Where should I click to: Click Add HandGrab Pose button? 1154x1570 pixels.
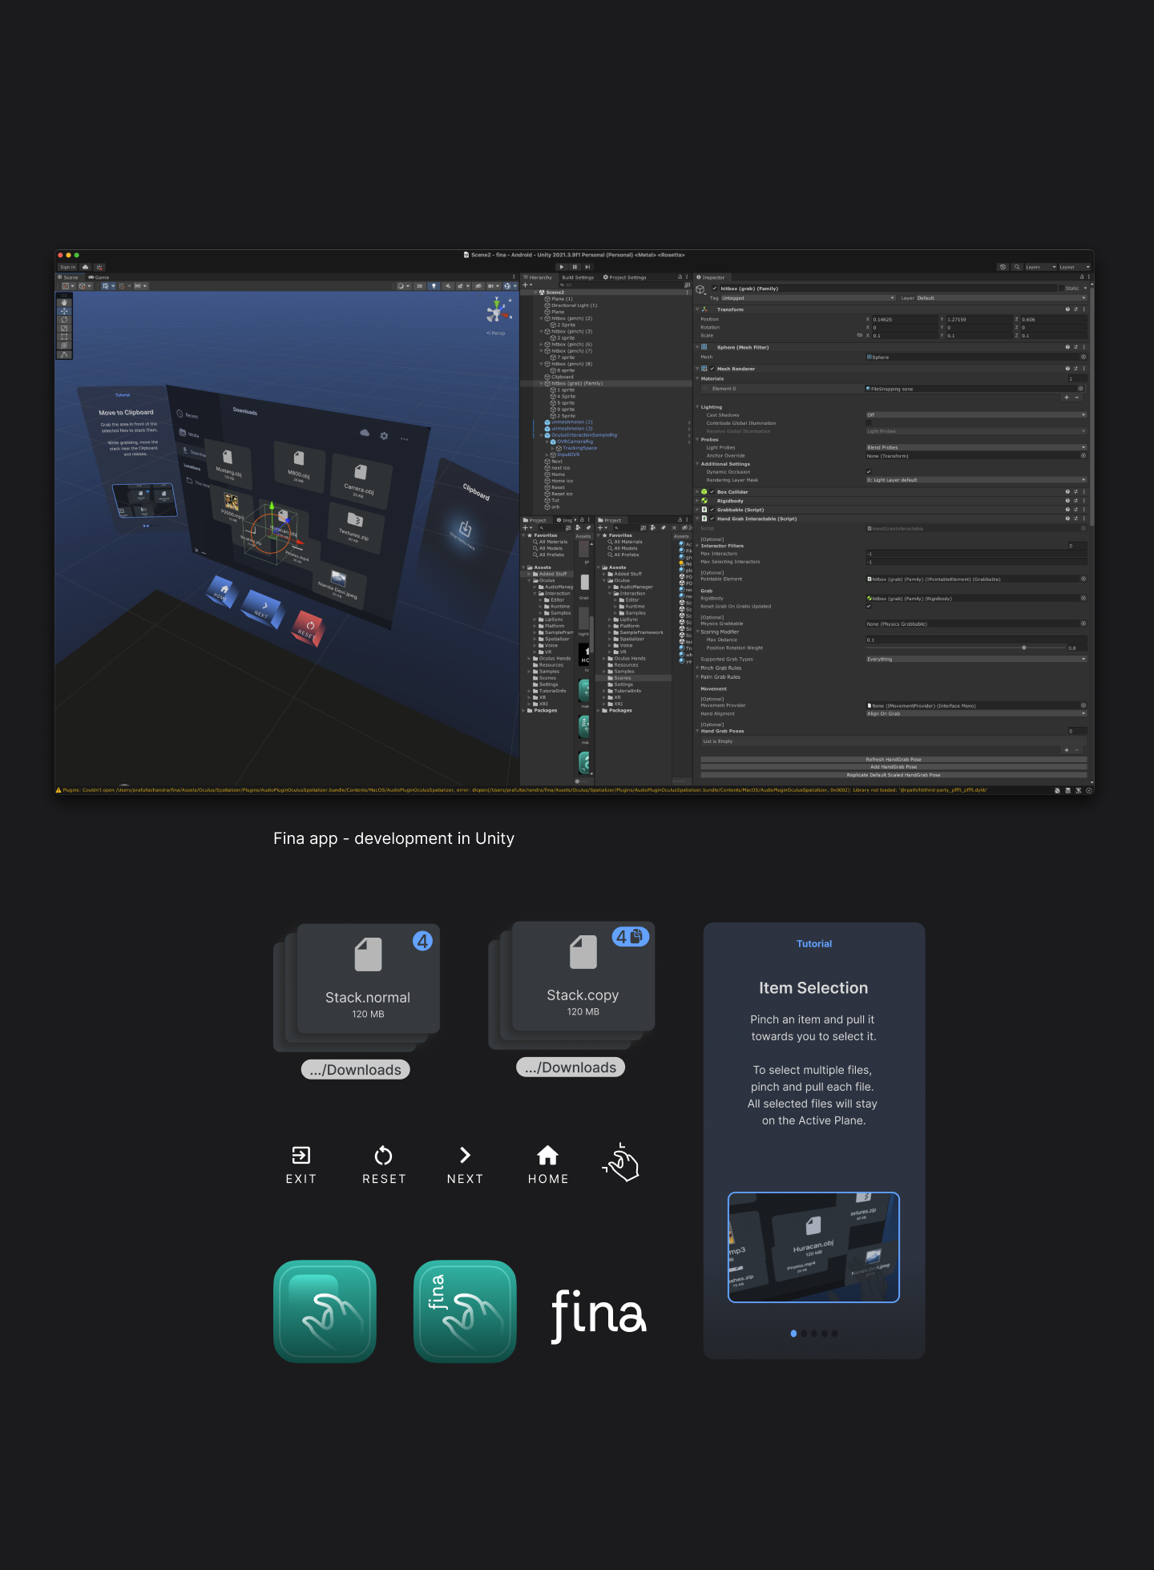pos(894,767)
